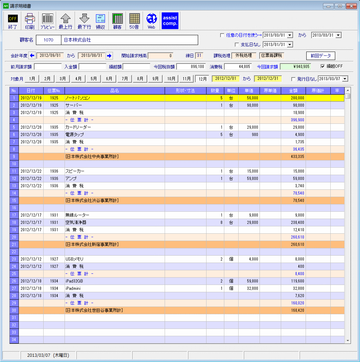This screenshot has height=362, width=360.
Task: Click the table scrollbar up arrow
Action: [x=347, y=90]
